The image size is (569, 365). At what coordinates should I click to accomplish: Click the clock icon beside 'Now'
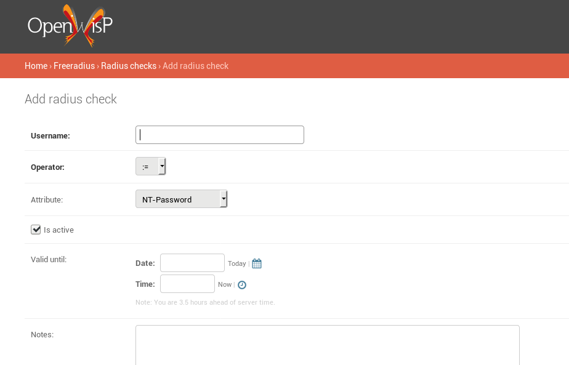click(241, 284)
